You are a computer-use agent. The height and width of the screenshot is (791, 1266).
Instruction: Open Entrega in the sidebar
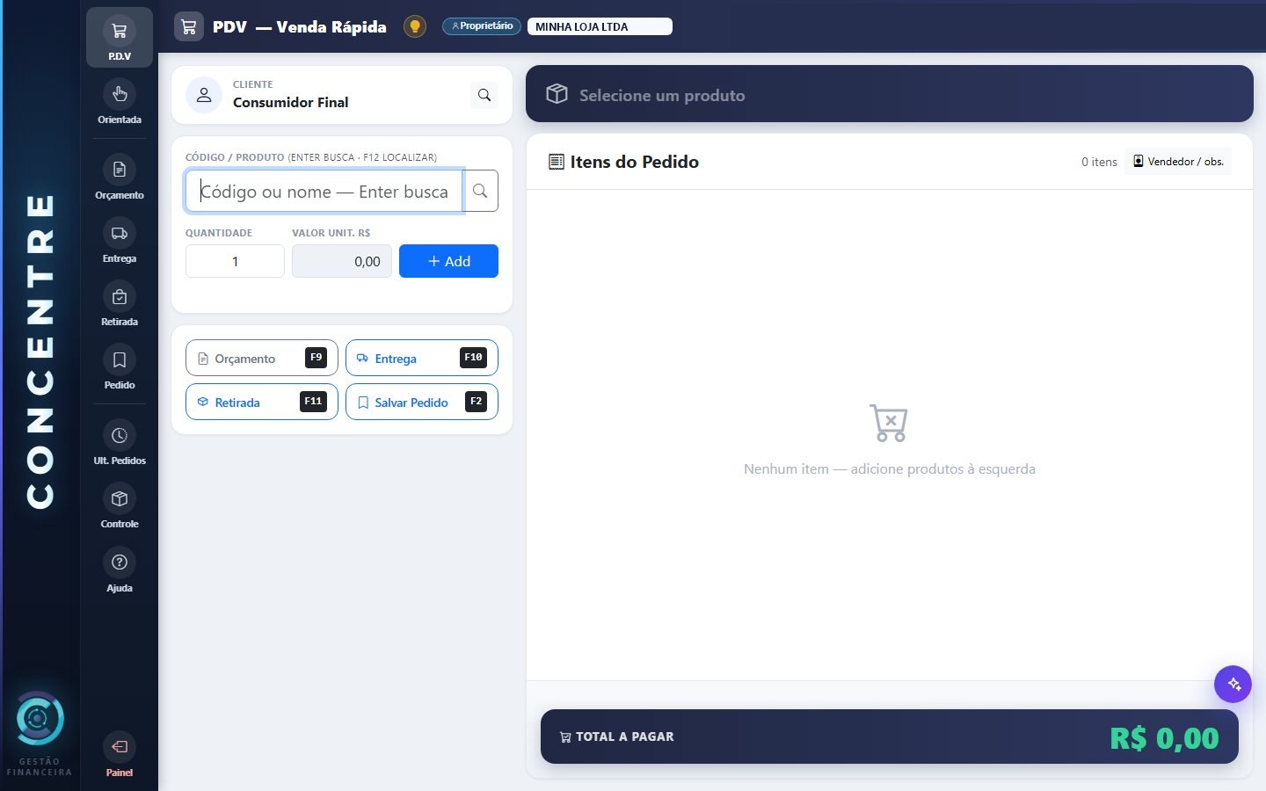click(120, 242)
